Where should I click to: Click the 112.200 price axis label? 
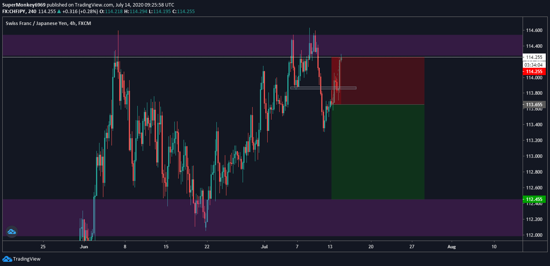pyautogui.click(x=534, y=219)
